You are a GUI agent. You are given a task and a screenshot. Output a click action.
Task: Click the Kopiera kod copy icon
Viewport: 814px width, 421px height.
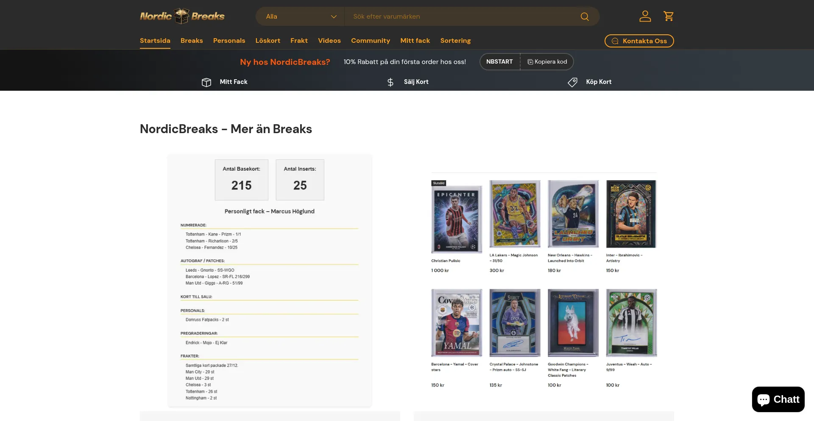coord(530,61)
